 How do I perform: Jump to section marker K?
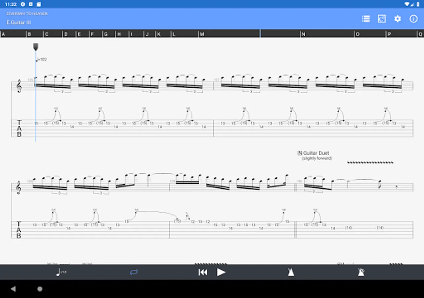click(x=159, y=34)
